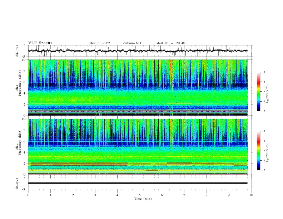Viewport: 283px width, 219px height.
Task: Click the "8" minute tick on time axis
Action: [207, 195]
